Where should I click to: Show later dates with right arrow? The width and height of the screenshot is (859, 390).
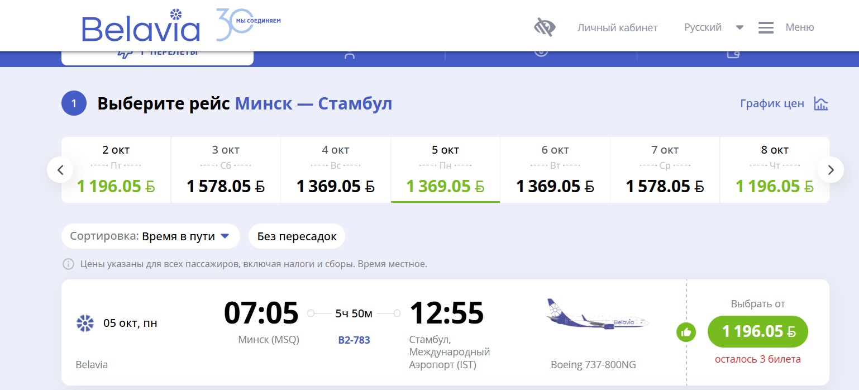coord(831,170)
